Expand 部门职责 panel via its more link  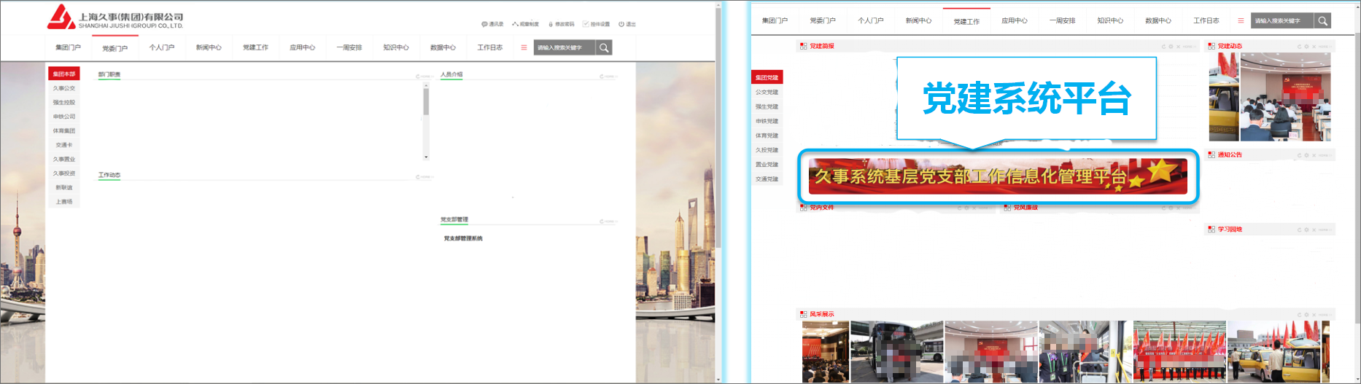pos(426,77)
